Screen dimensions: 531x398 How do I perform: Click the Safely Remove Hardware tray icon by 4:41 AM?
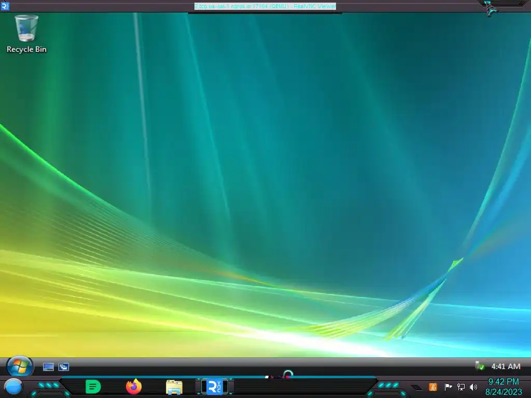480,366
